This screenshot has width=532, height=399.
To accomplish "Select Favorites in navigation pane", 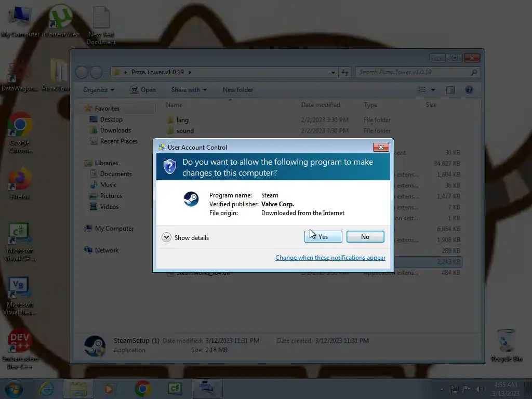I will (107, 109).
